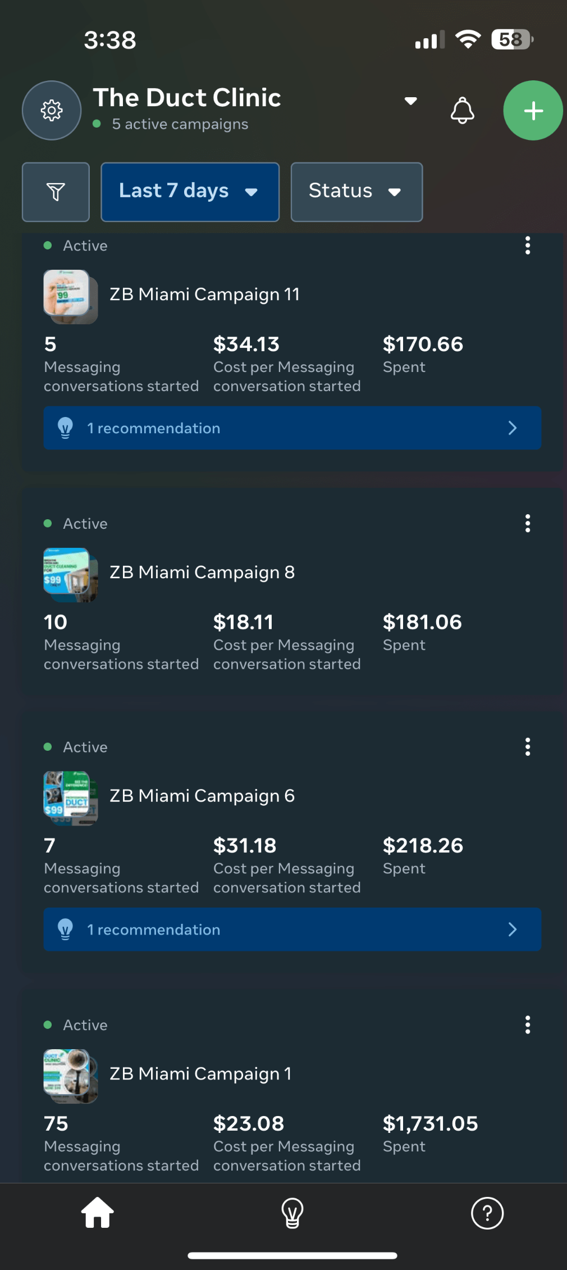Open more options for Campaign 1
This screenshot has height=1270, width=567.
coord(527,1025)
